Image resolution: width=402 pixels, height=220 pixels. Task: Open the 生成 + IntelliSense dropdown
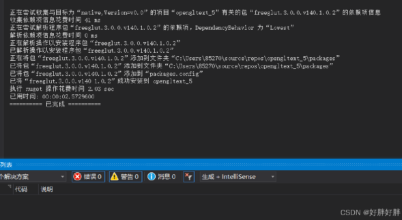[x=238, y=177]
